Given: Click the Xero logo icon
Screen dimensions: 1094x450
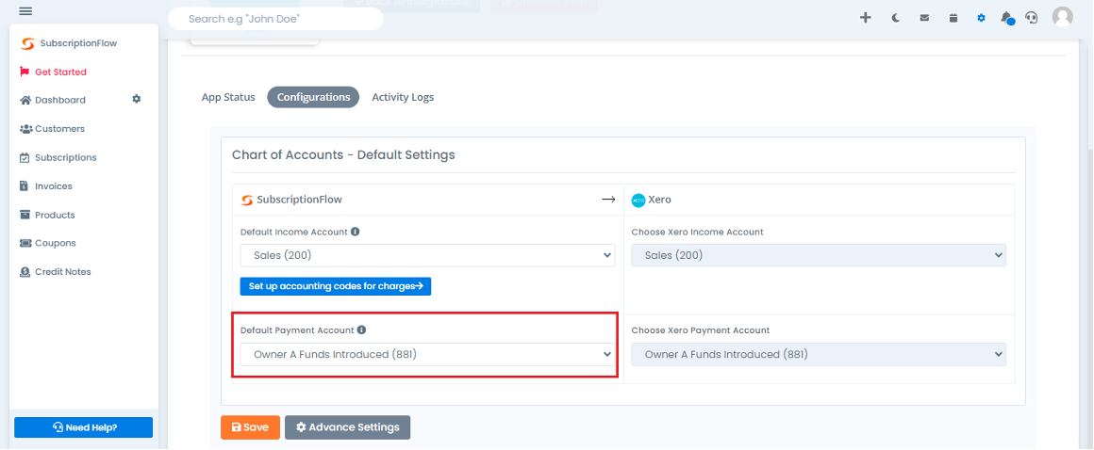Looking at the screenshot, I should click(638, 200).
